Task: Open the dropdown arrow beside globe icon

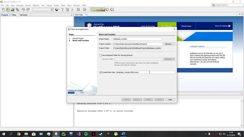Action: [x=59, y=10]
